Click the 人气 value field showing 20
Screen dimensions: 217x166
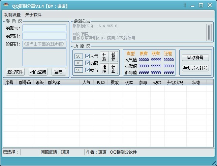(79, 56)
